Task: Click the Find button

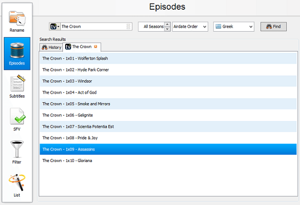Action: tap(274, 26)
